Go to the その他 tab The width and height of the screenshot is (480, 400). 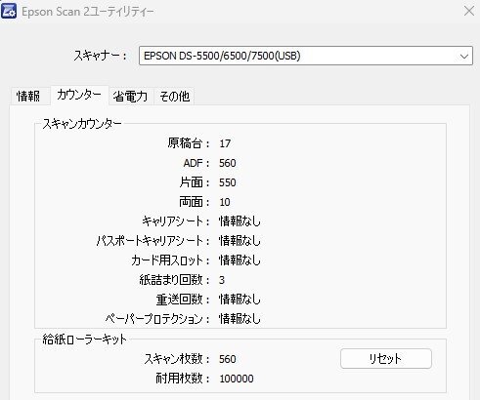174,97
